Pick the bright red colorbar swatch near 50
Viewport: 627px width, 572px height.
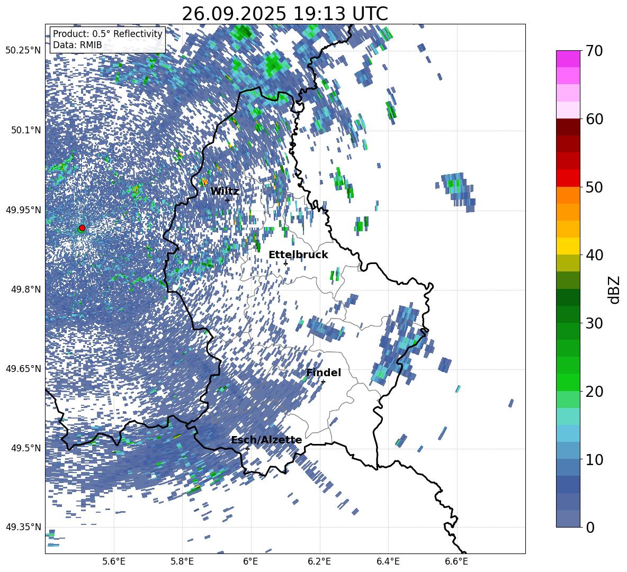tap(568, 178)
